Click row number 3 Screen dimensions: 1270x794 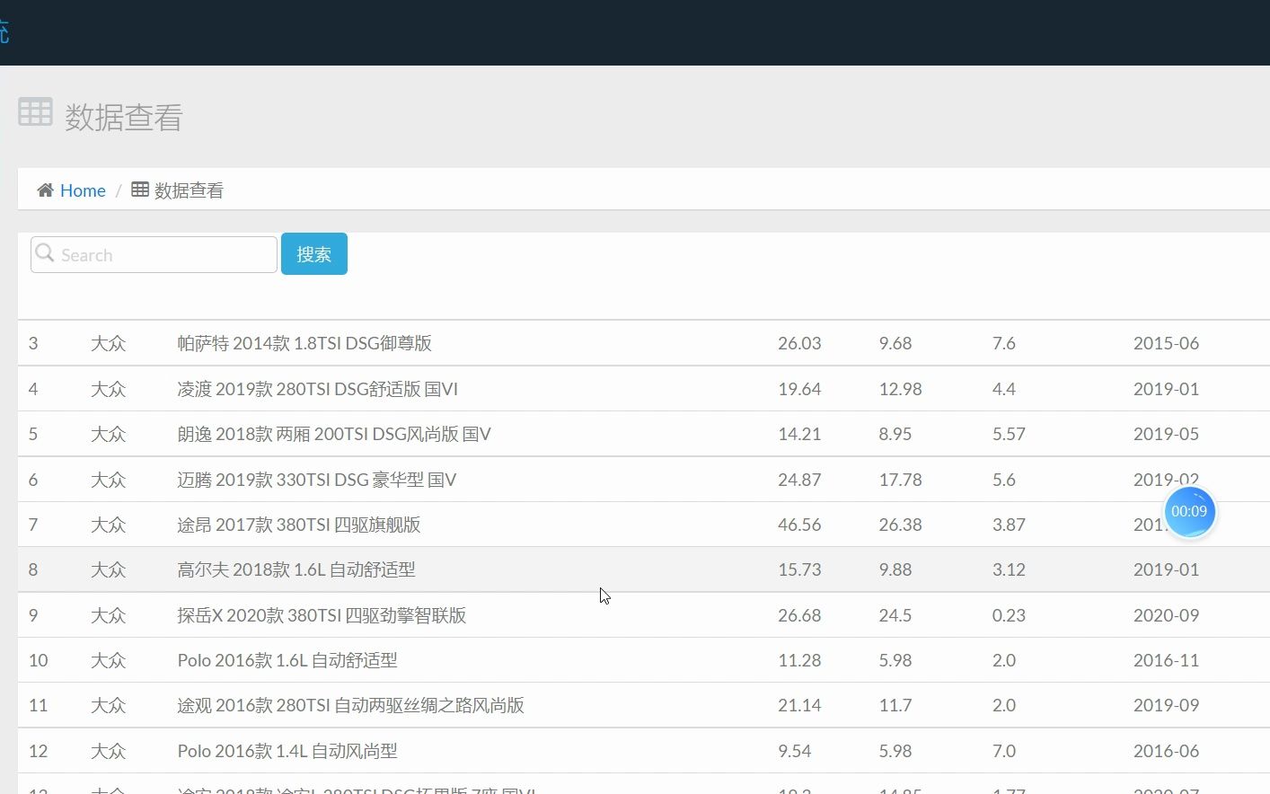pos(33,343)
